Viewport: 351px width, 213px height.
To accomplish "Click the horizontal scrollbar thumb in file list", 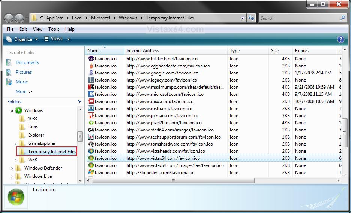I will 173,180.
